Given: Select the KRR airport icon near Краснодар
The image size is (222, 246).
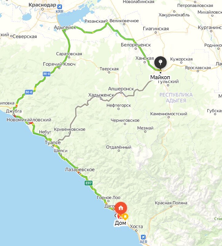Looking at the screenshot, I should click(x=60, y=7).
